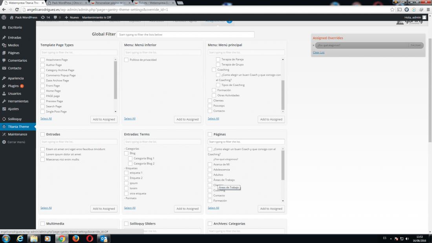The image size is (432, 243).
Task: Open Windows Start menu
Action: tap(6, 239)
